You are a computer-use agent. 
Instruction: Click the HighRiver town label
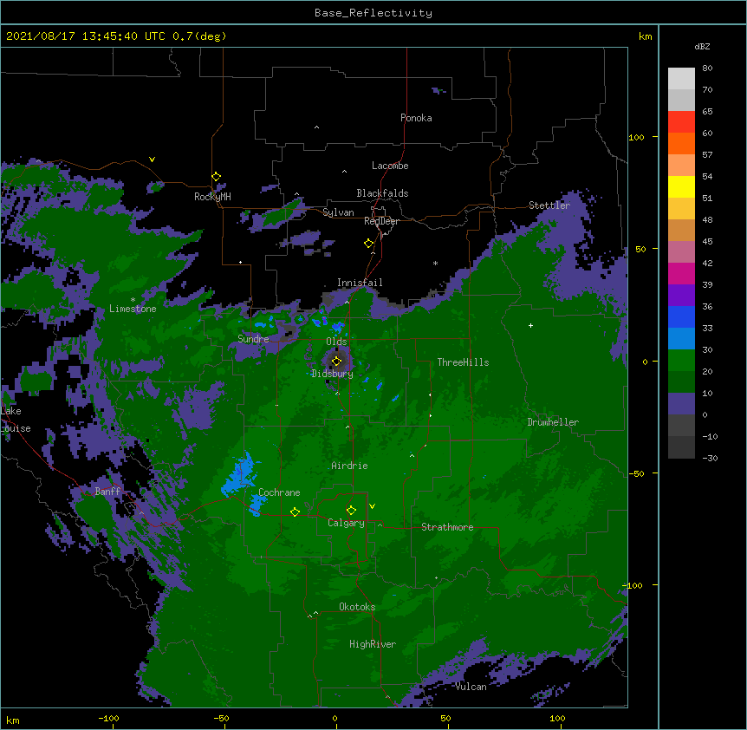click(373, 644)
